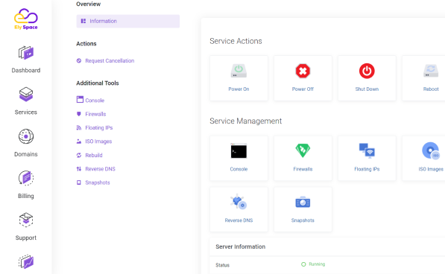Open the Domains sidebar icon
This screenshot has width=445, height=274.
26,136
